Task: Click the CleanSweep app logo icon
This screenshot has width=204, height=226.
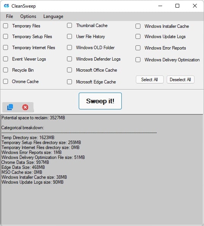Action: click(6, 6)
